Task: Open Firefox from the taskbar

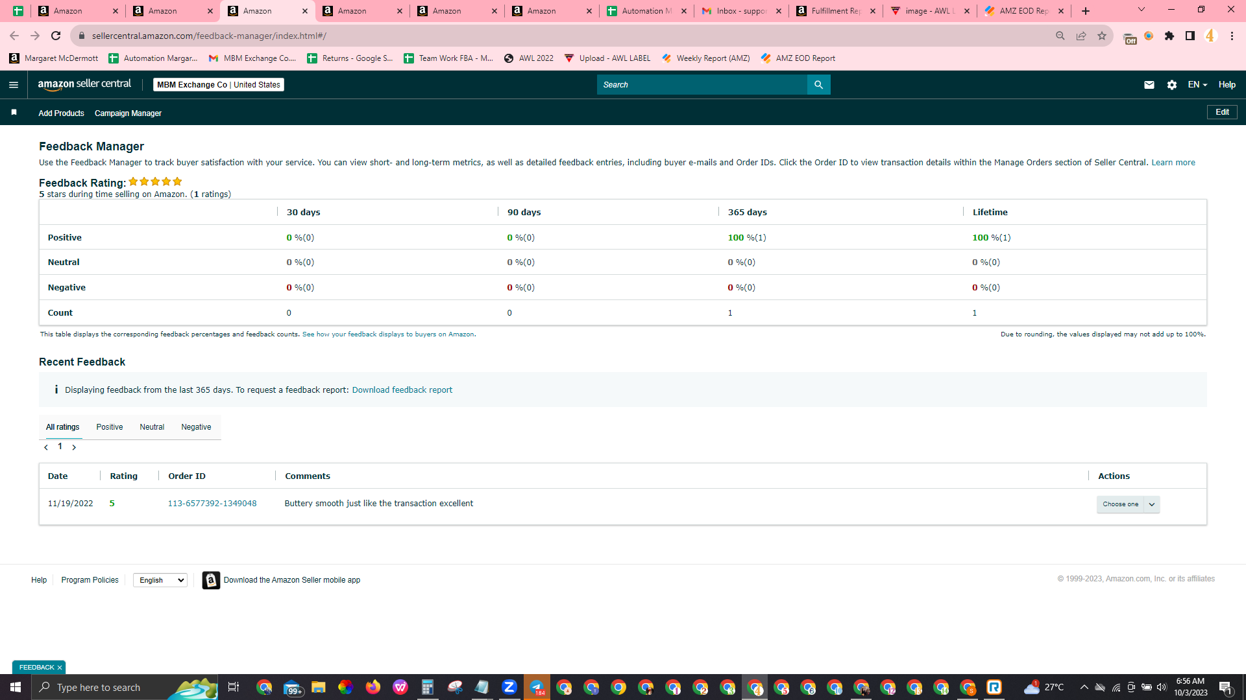Action: [373, 687]
